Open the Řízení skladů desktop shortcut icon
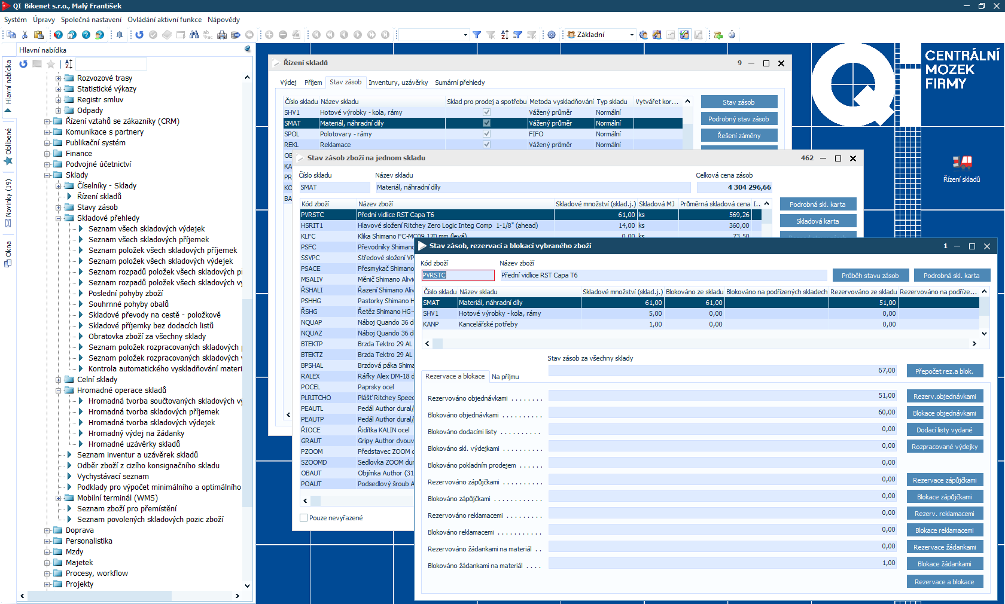 [x=962, y=163]
